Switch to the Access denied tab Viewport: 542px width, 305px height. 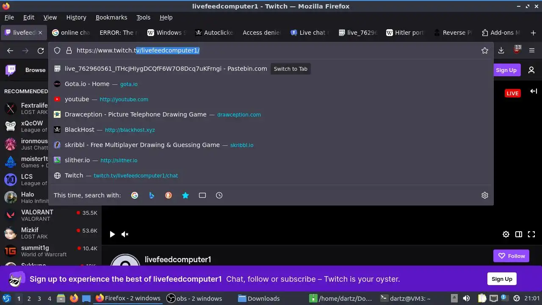tap(261, 33)
